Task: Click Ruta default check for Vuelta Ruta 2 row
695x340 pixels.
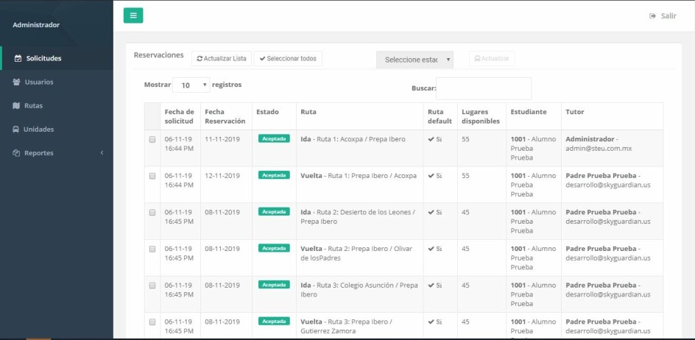Action: click(x=431, y=249)
